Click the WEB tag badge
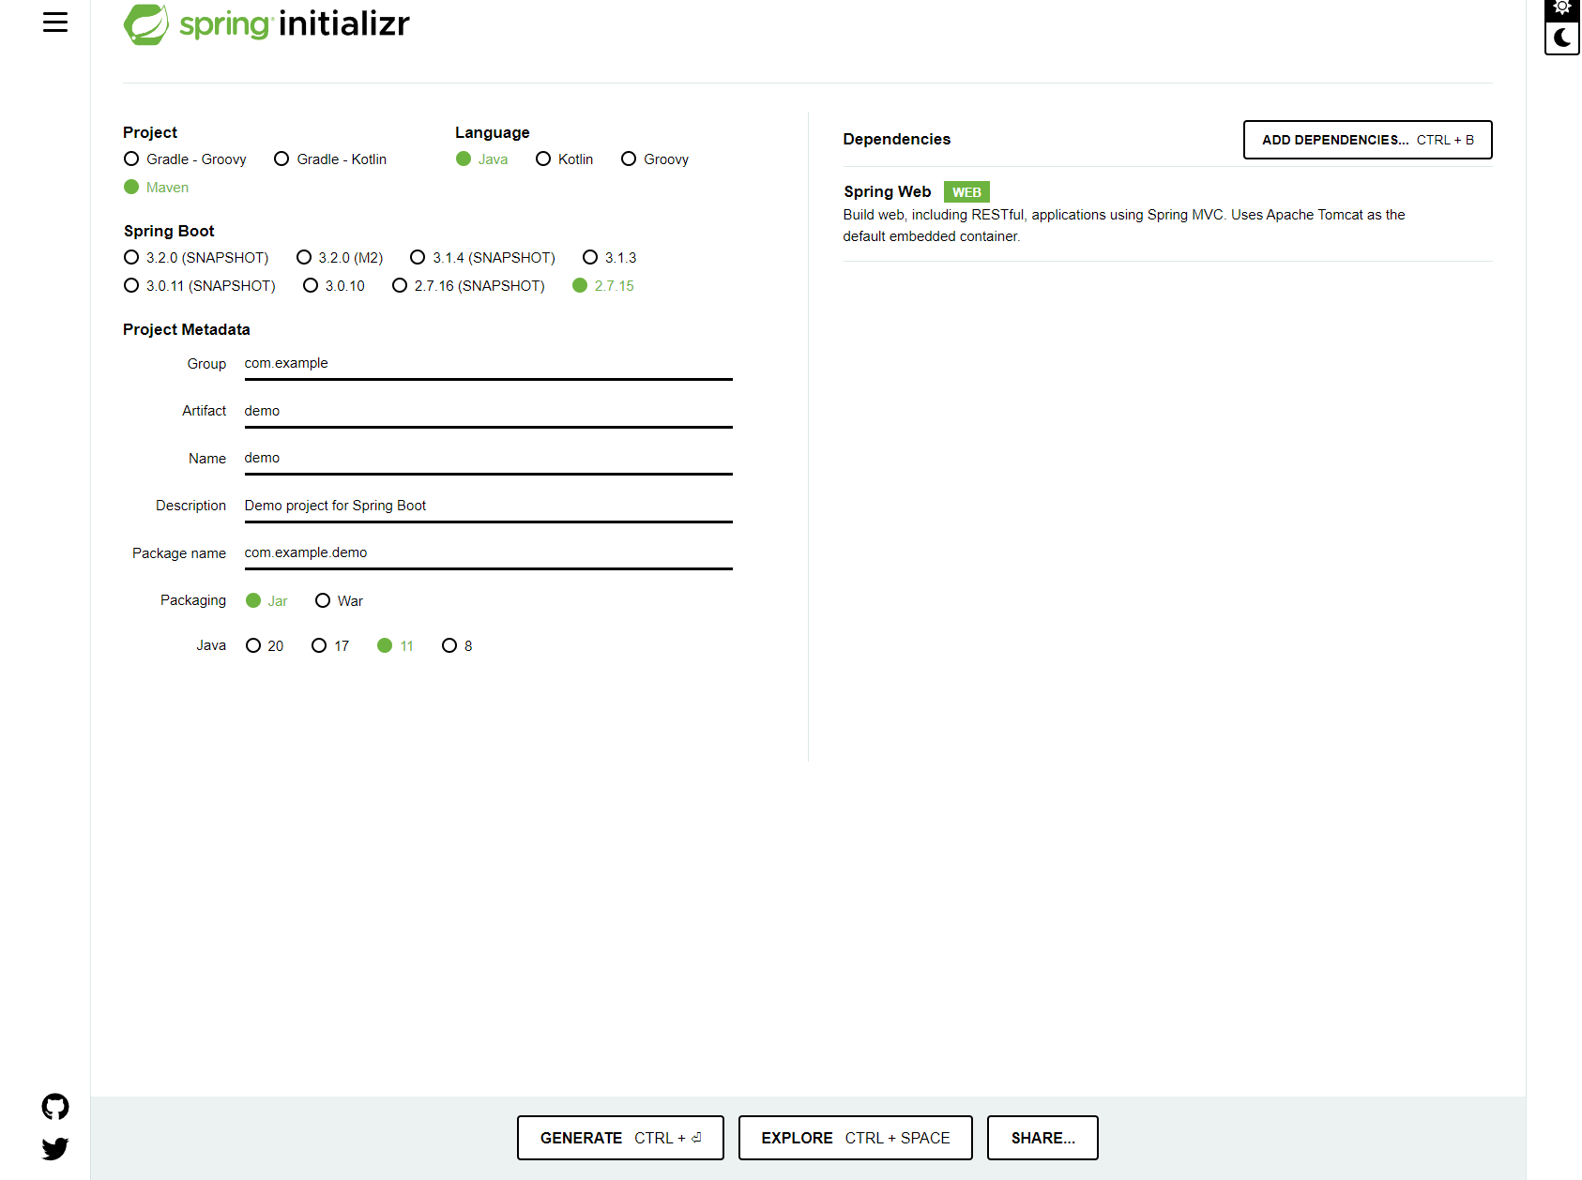Image resolution: width=1582 pixels, height=1180 pixels. tap(966, 192)
